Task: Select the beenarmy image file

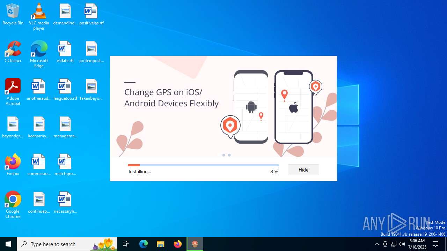Action: [39, 128]
